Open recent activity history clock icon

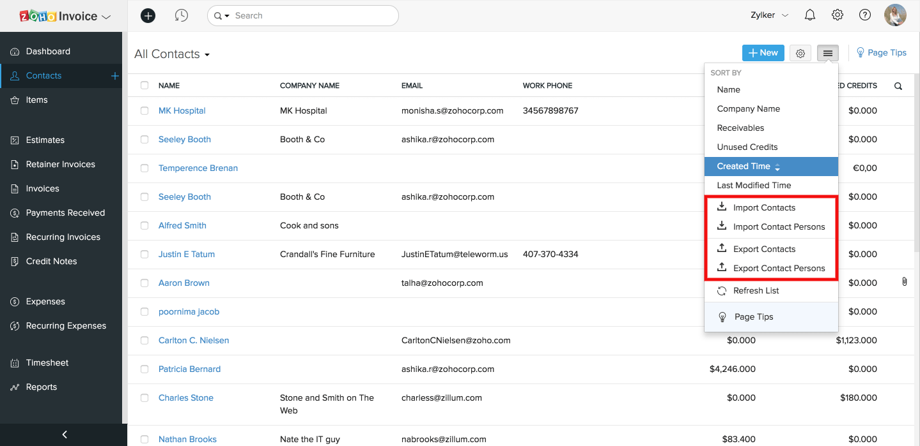tap(182, 15)
